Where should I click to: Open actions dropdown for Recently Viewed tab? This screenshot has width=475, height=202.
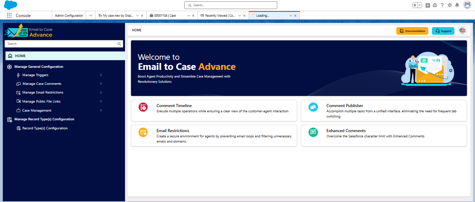pos(240,16)
